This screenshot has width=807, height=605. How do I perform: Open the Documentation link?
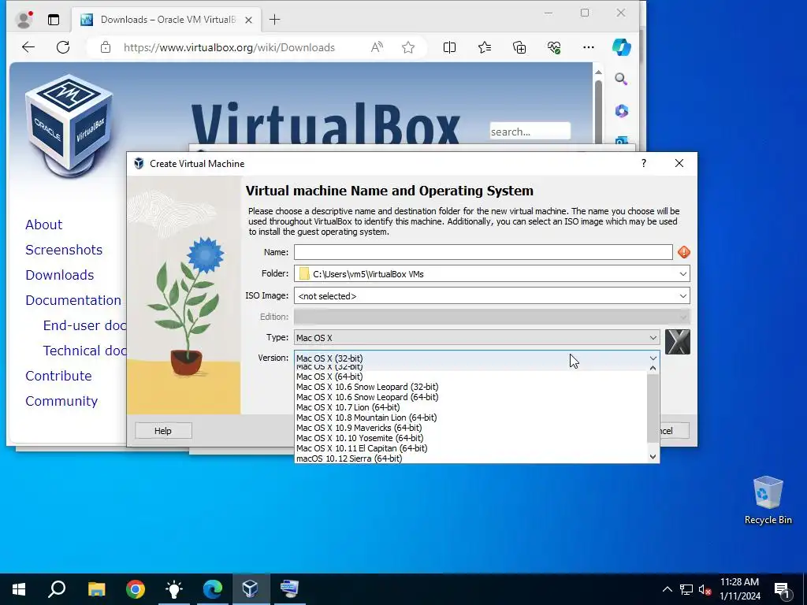pyautogui.click(x=73, y=300)
